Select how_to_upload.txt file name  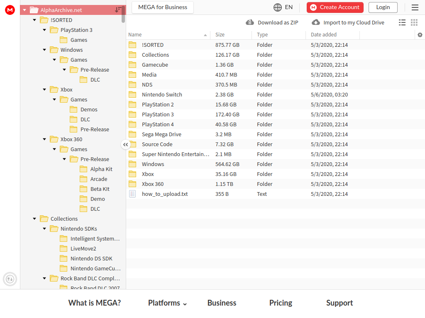(165, 194)
